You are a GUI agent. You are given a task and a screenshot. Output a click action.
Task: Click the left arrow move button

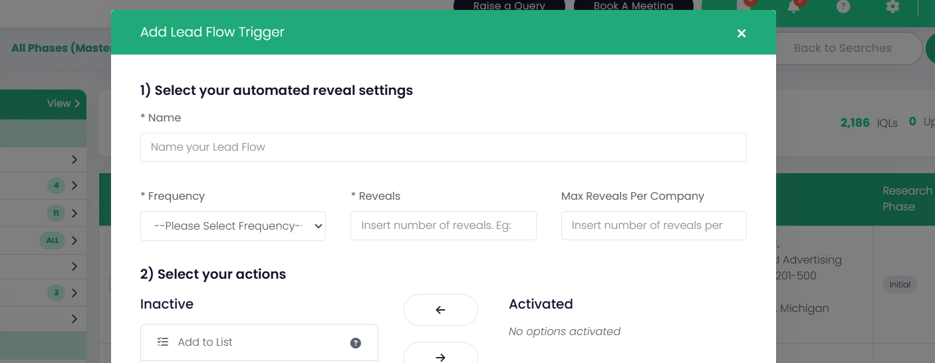coord(440,310)
